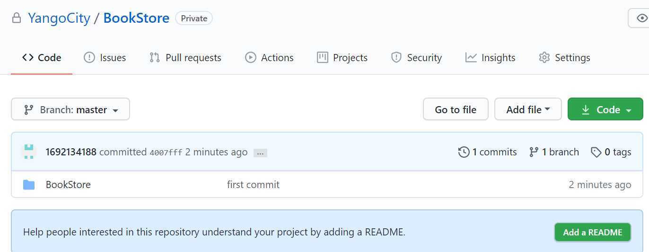Click the private repository lock icon
Screen dimensions: 649x252
point(17,18)
